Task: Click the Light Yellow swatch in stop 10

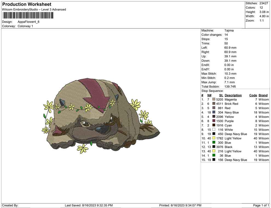Action: pyautogui.click(x=214, y=138)
